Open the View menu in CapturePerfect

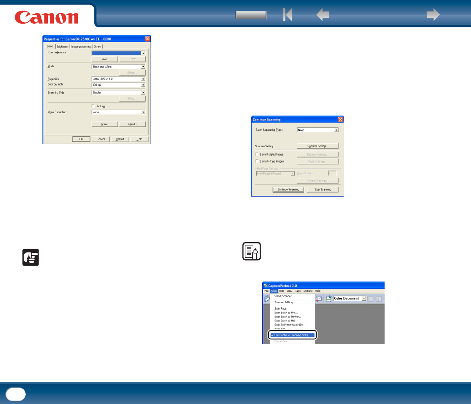(x=290, y=291)
